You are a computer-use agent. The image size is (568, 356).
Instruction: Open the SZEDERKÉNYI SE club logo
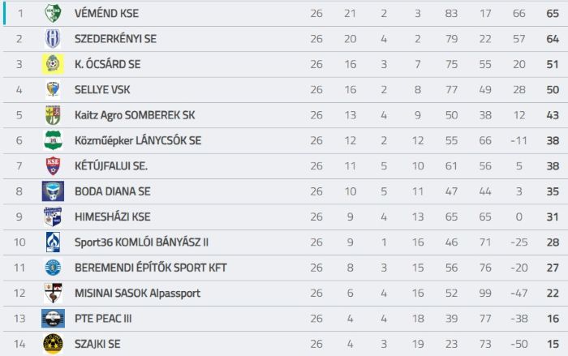(x=53, y=39)
